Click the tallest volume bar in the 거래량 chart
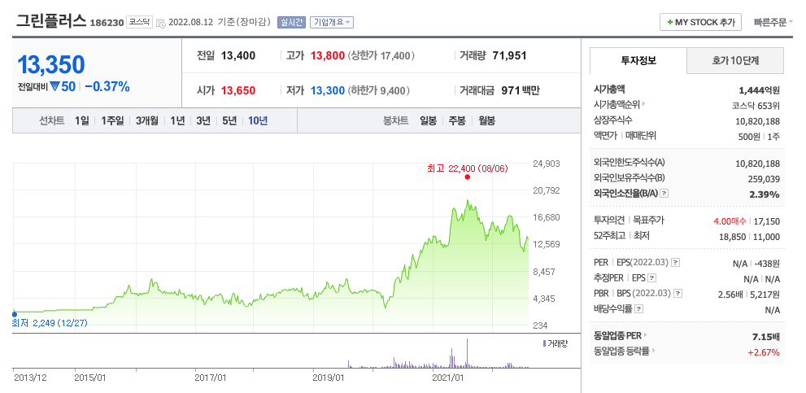Viewport: 806px width, 393px height. pos(468,353)
